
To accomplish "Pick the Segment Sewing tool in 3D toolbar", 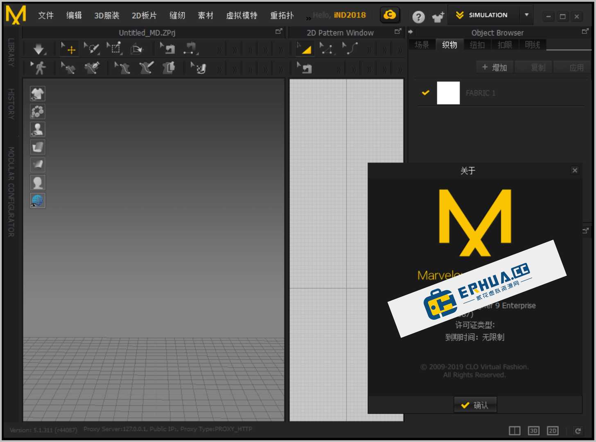I will tap(190, 49).
